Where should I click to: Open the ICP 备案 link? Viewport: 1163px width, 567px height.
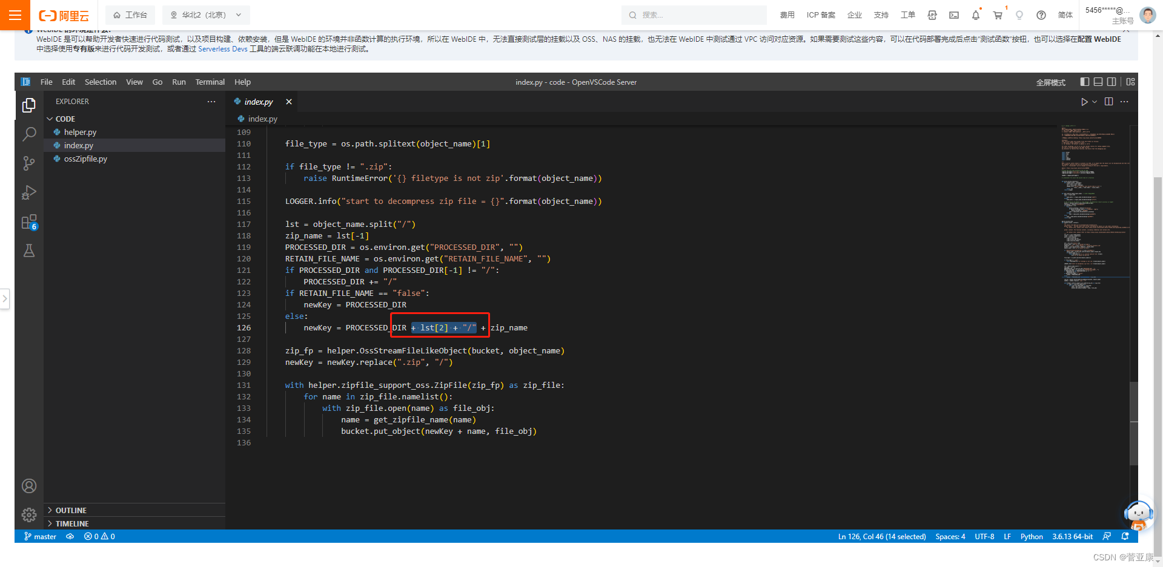[821, 15]
